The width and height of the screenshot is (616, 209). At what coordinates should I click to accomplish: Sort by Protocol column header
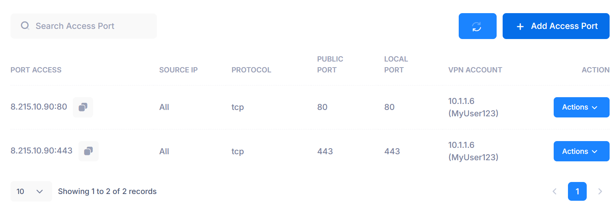[x=251, y=70]
